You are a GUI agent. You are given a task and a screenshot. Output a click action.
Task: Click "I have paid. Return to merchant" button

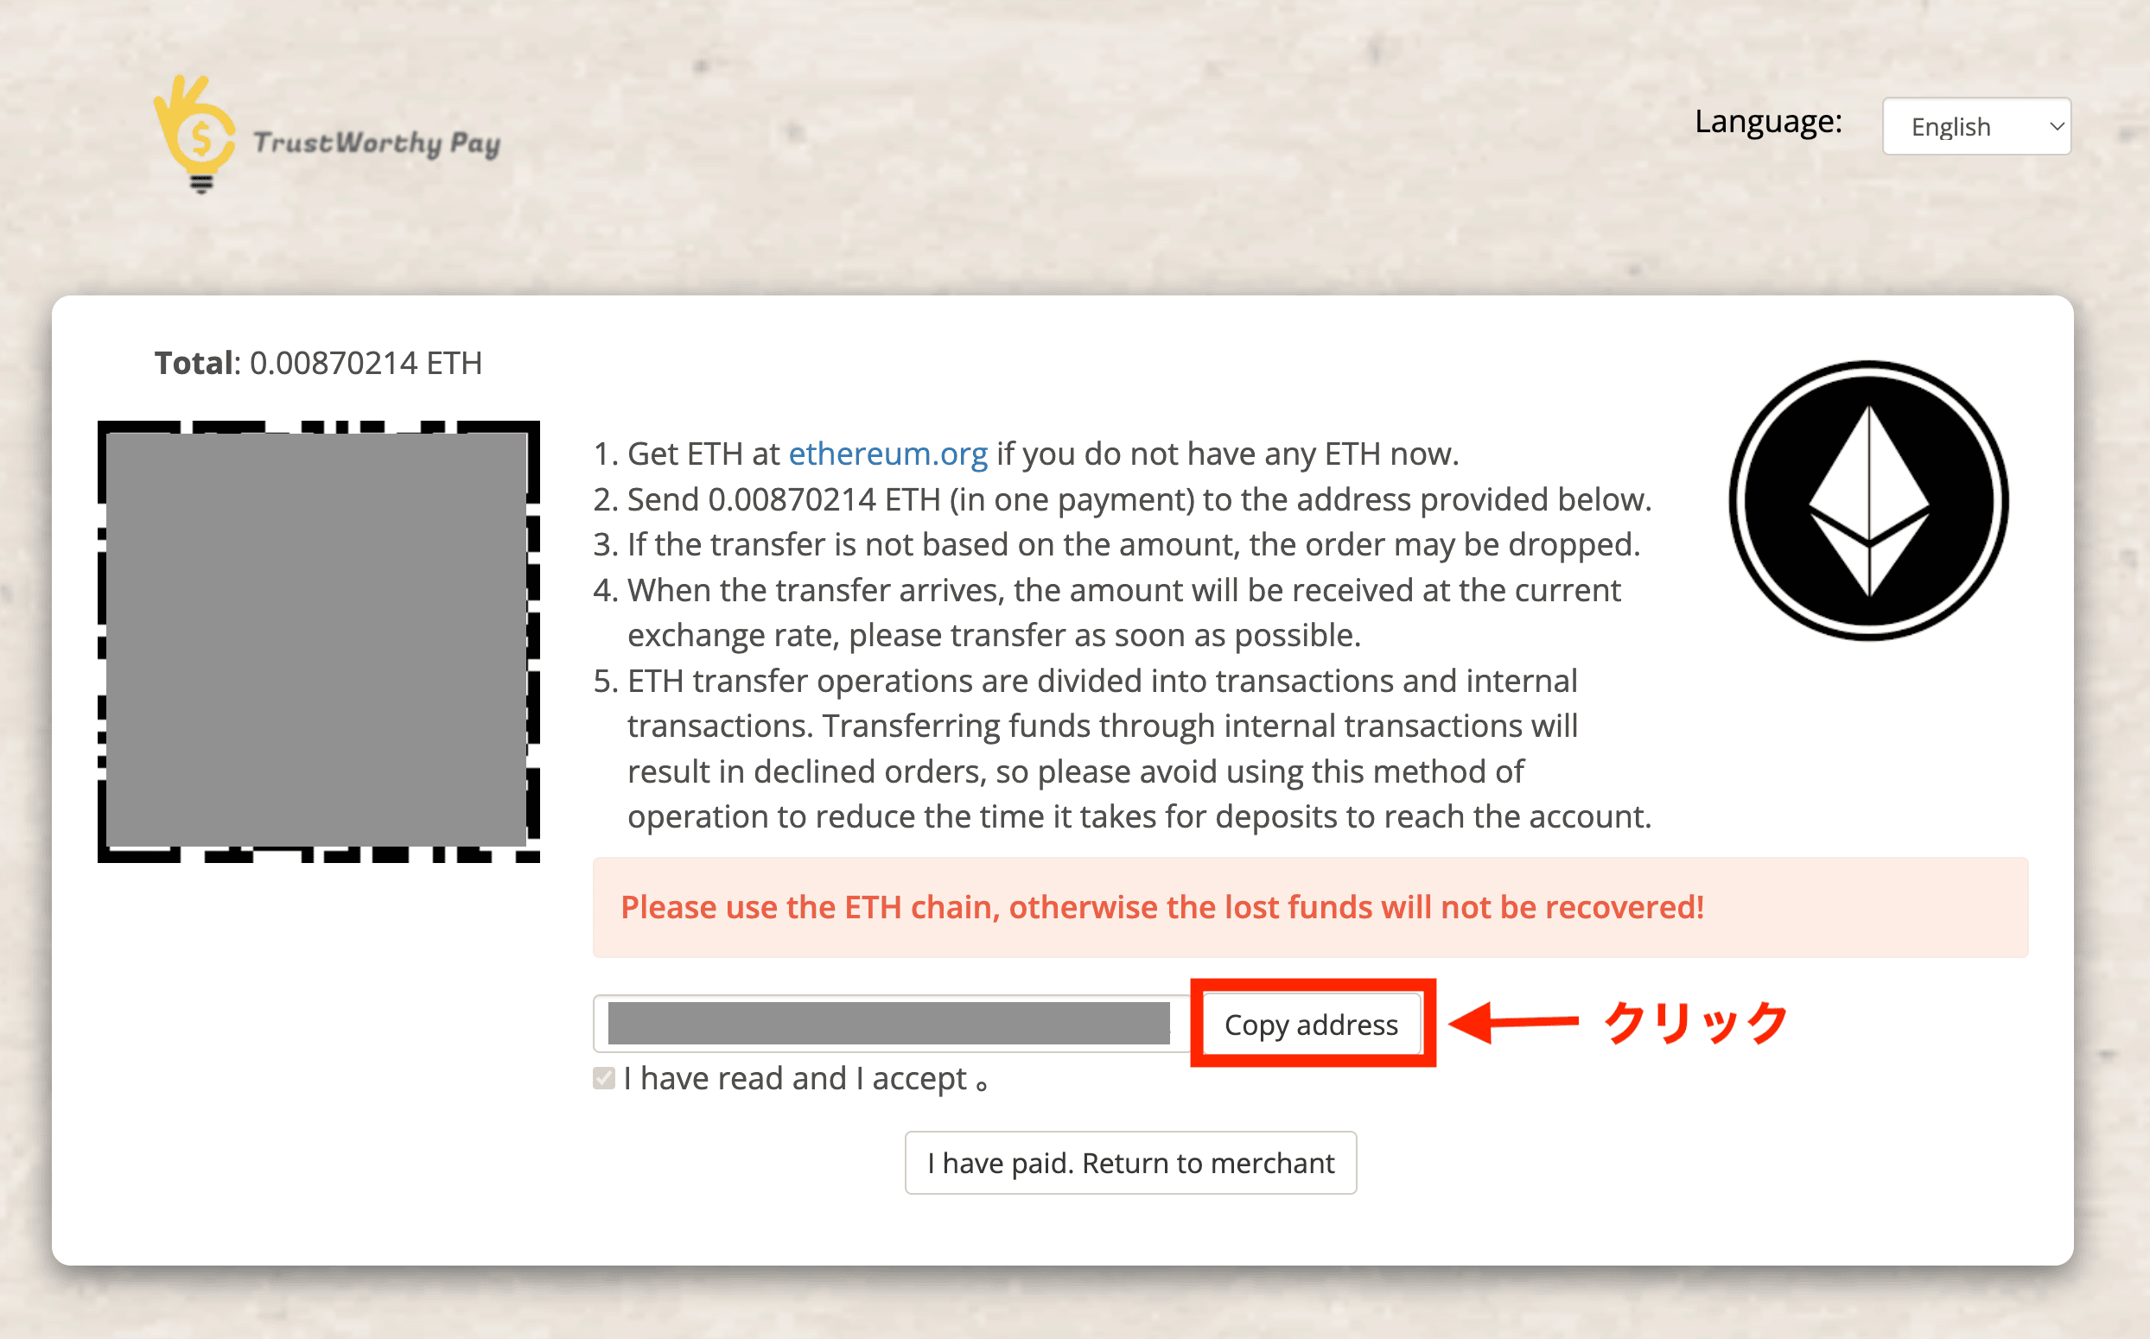(x=1130, y=1163)
